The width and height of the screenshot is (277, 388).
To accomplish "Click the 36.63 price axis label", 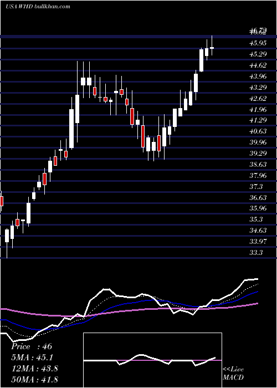I will (x=258, y=198).
